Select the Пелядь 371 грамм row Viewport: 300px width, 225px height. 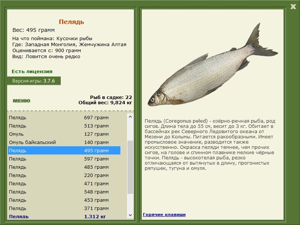click(x=64, y=208)
